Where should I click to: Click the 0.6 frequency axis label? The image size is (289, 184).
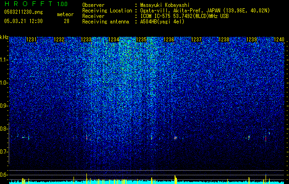click(4, 175)
